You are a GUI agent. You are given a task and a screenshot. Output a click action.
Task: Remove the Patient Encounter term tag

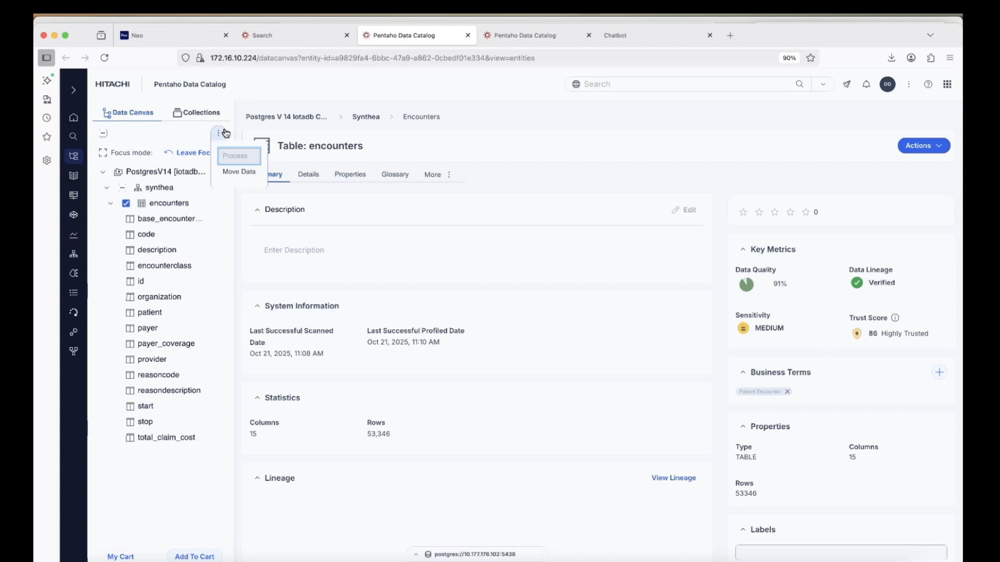787,392
